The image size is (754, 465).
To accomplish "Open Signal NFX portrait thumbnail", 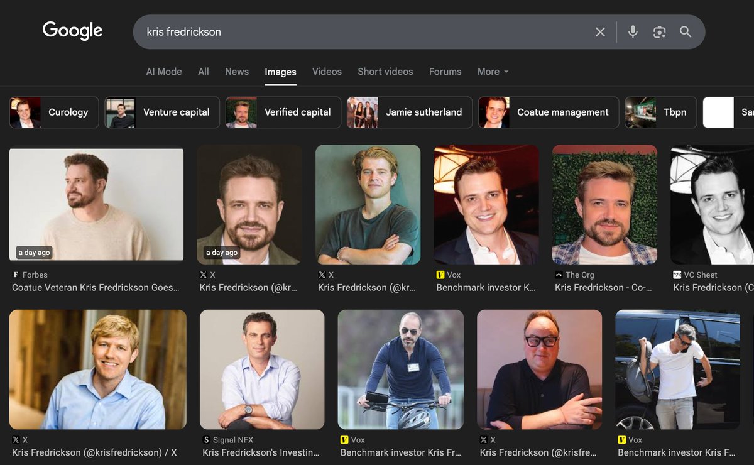I will click(262, 369).
